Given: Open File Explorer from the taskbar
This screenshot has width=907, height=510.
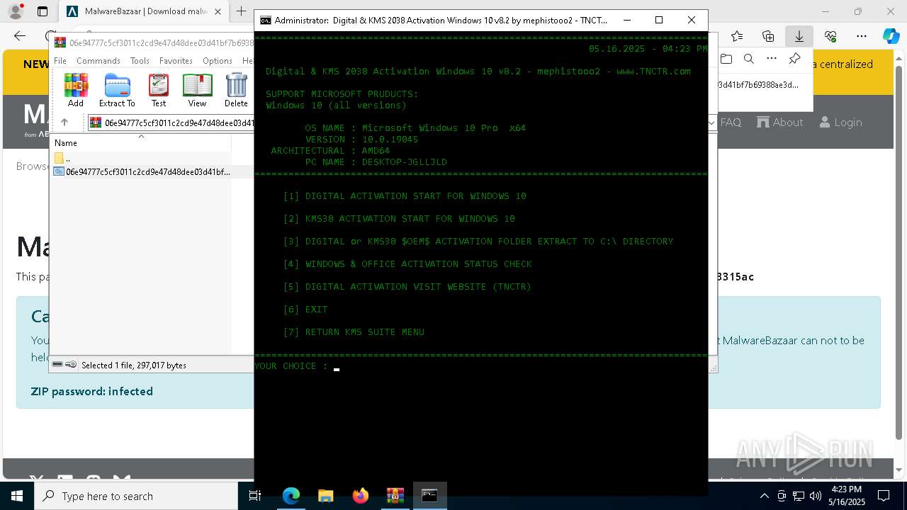Looking at the screenshot, I should pos(325,496).
